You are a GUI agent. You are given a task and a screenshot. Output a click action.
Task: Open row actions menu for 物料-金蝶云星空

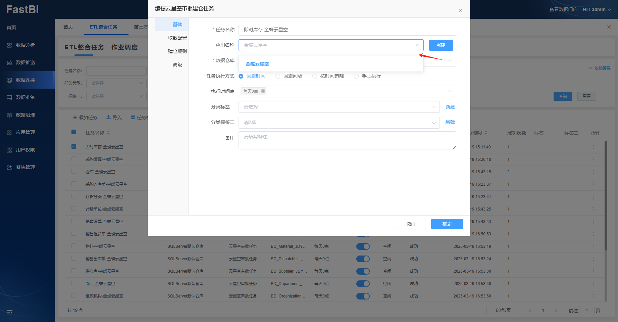coord(594,246)
